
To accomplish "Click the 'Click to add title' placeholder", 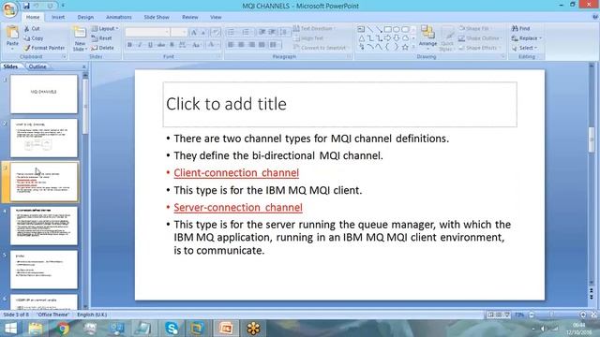I will point(339,104).
